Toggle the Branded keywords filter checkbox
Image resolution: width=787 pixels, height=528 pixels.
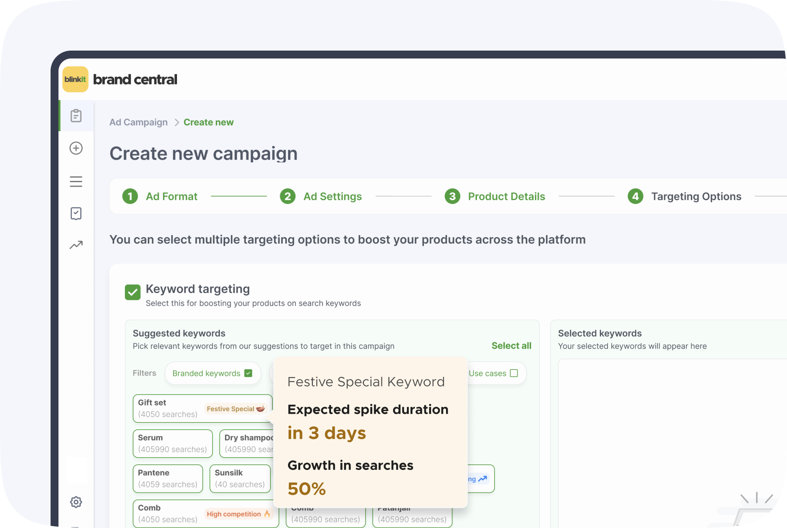point(248,373)
